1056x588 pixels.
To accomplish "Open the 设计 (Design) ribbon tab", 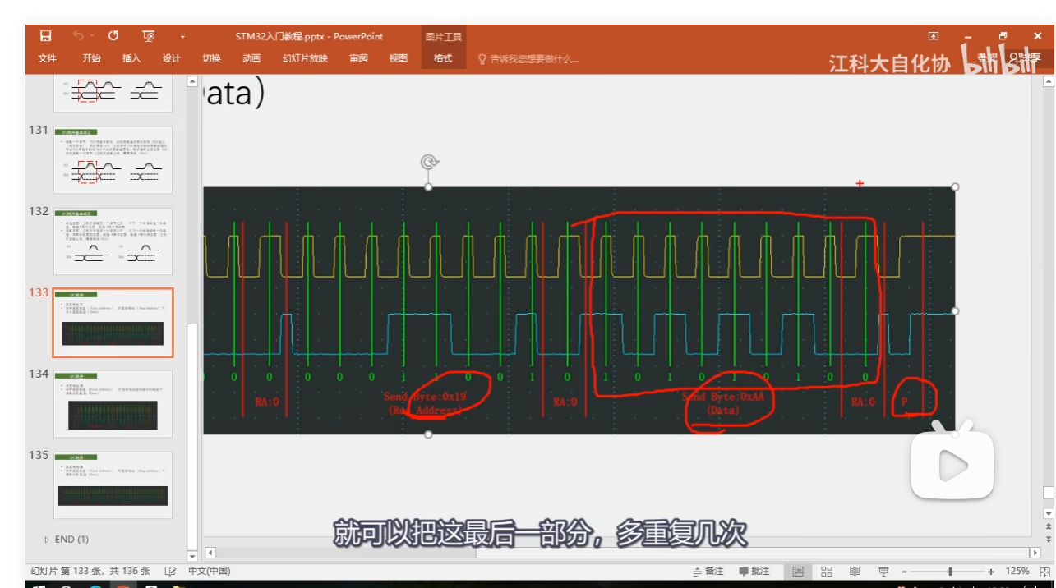I will click(x=171, y=58).
